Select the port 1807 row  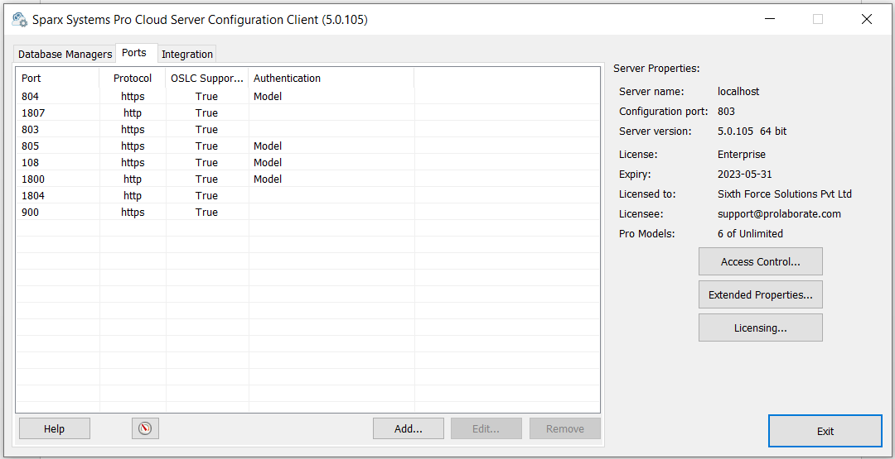307,112
